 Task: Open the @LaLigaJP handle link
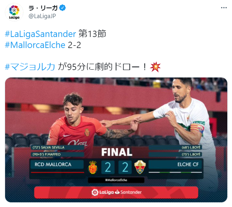coord(42,16)
